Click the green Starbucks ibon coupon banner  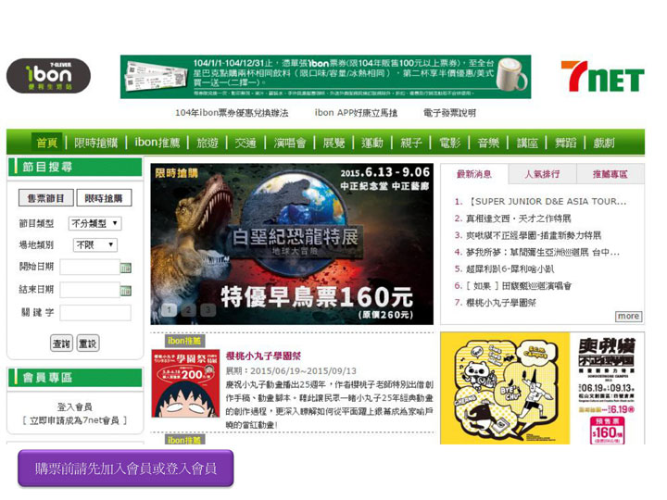(x=325, y=77)
